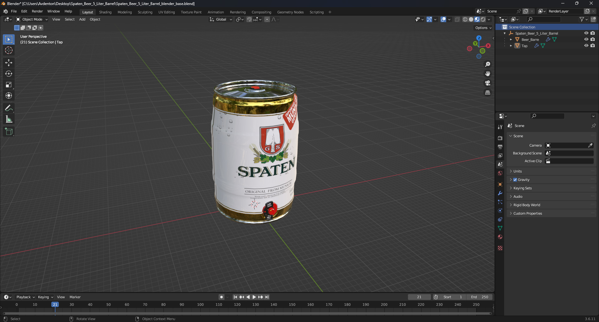The image size is (599, 322).
Task: Open the Modifiers properties tab
Action: [500, 193]
